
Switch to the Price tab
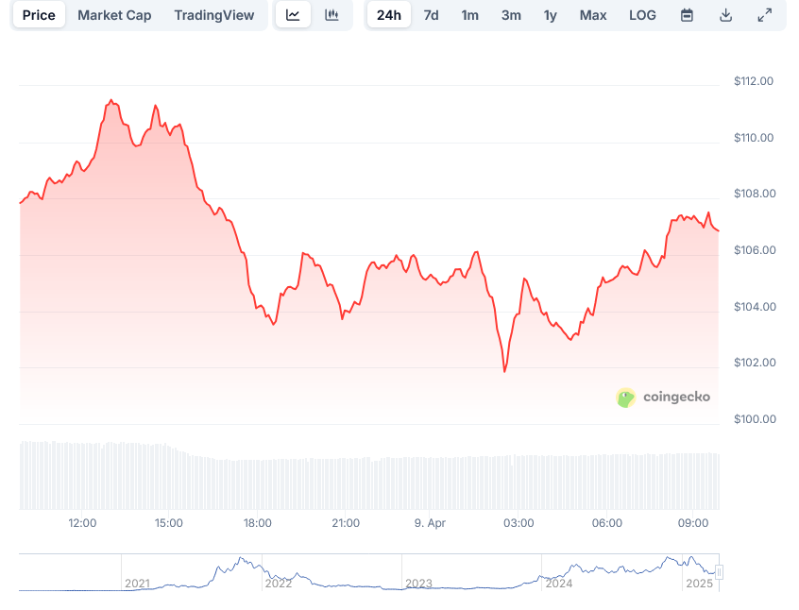(38, 15)
